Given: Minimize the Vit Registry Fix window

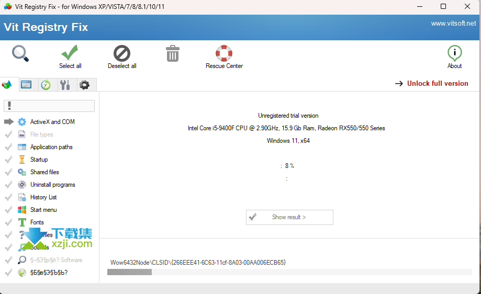Looking at the screenshot, I should [420, 6].
